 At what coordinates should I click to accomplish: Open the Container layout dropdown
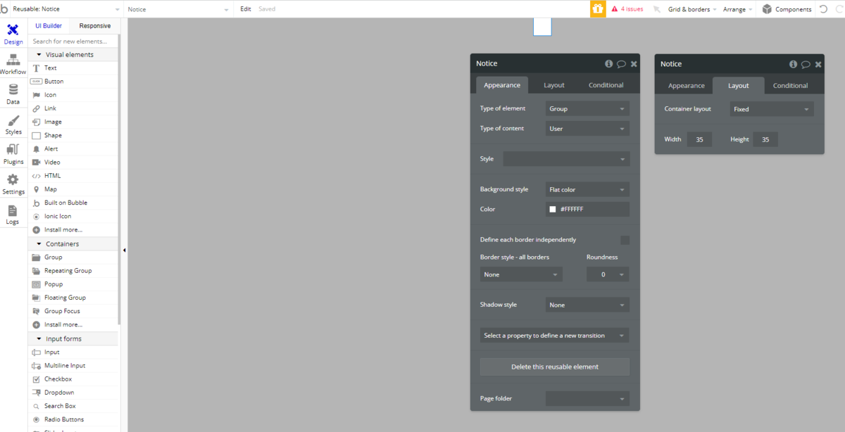pyautogui.click(x=772, y=109)
